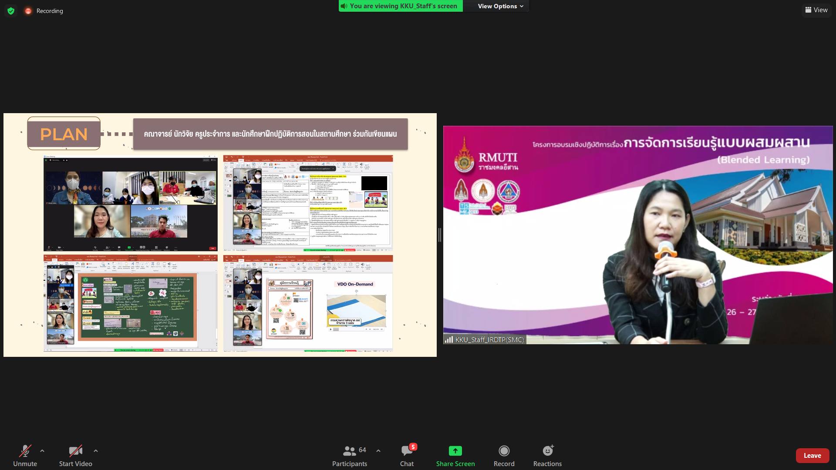
Task: Expand audio settings arrow beside Unmute
Action: click(x=42, y=451)
